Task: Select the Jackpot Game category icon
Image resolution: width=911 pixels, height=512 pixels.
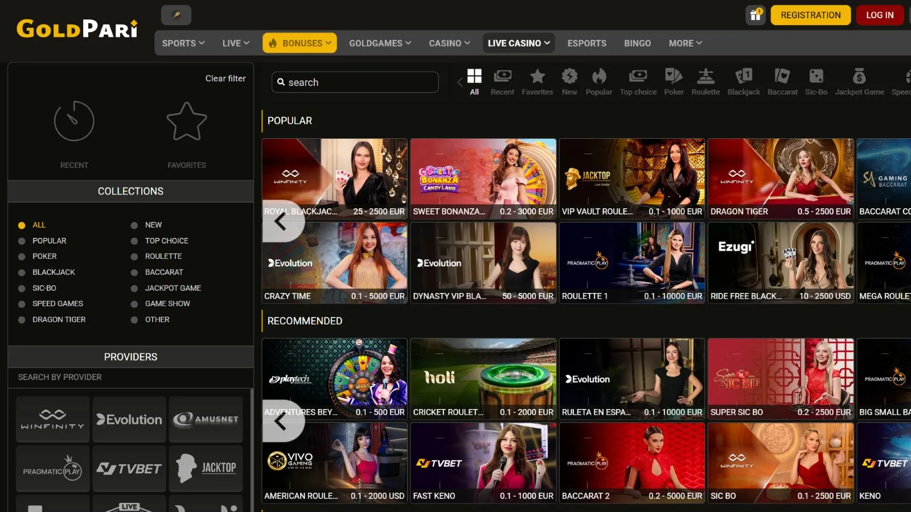Action: click(x=859, y=76)
